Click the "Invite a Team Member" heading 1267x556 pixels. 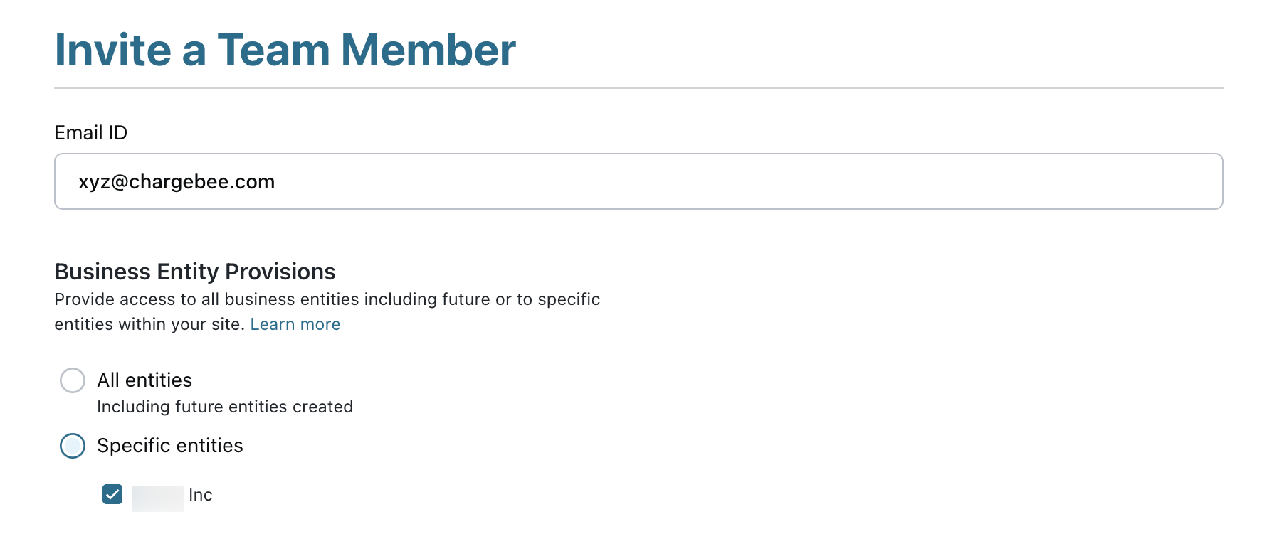click(x=285, y=50)
